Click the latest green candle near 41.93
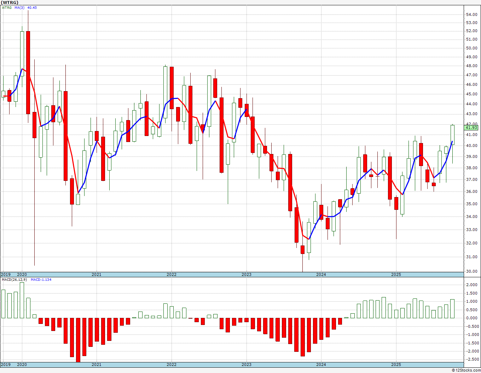481x373 pixels. pos(452,135)
